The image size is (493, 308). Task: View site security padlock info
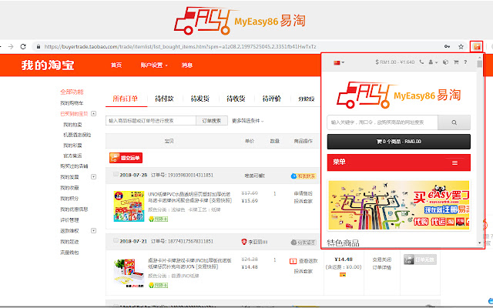39,46
